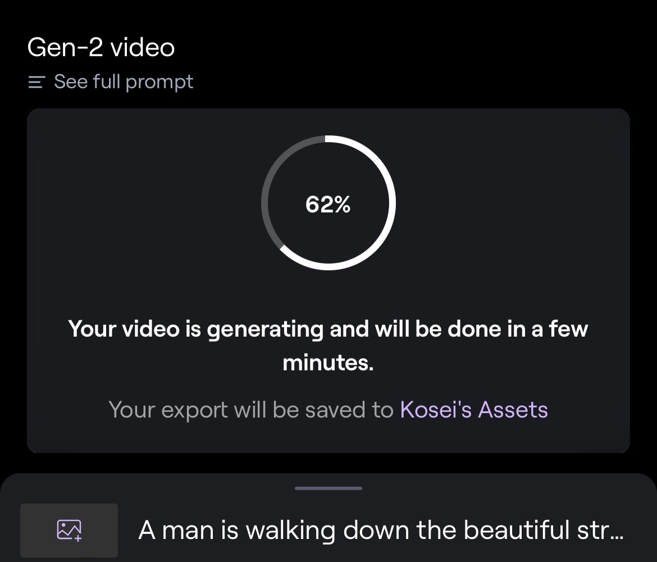Click 'Your video is generating' status message

(x=328, y=328)
